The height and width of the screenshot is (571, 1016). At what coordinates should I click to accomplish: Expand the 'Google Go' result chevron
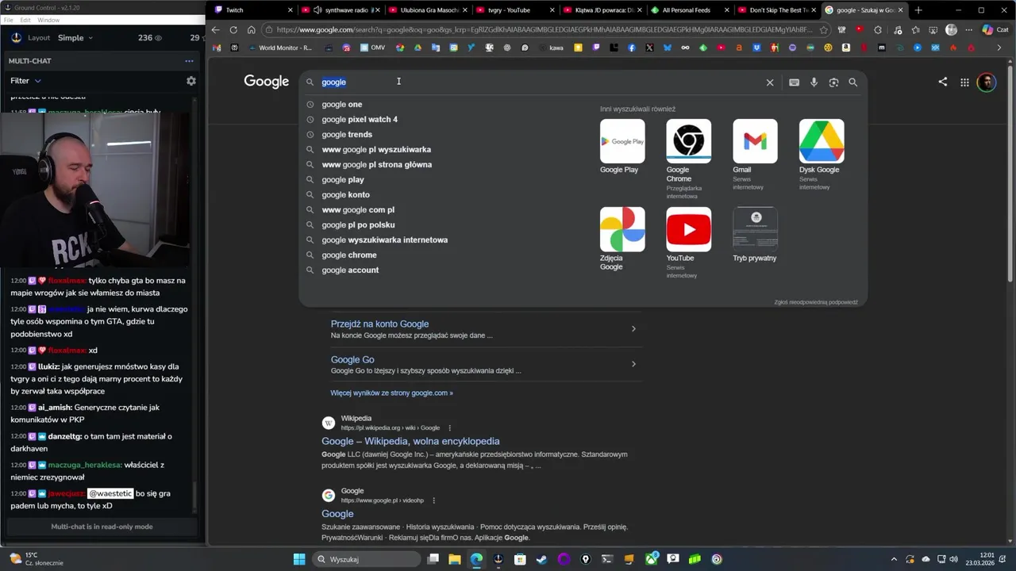(633, 364)
